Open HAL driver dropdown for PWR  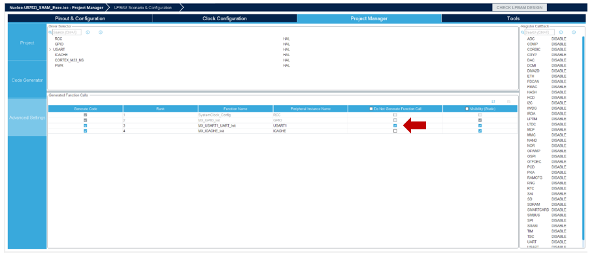click(286, 65)
